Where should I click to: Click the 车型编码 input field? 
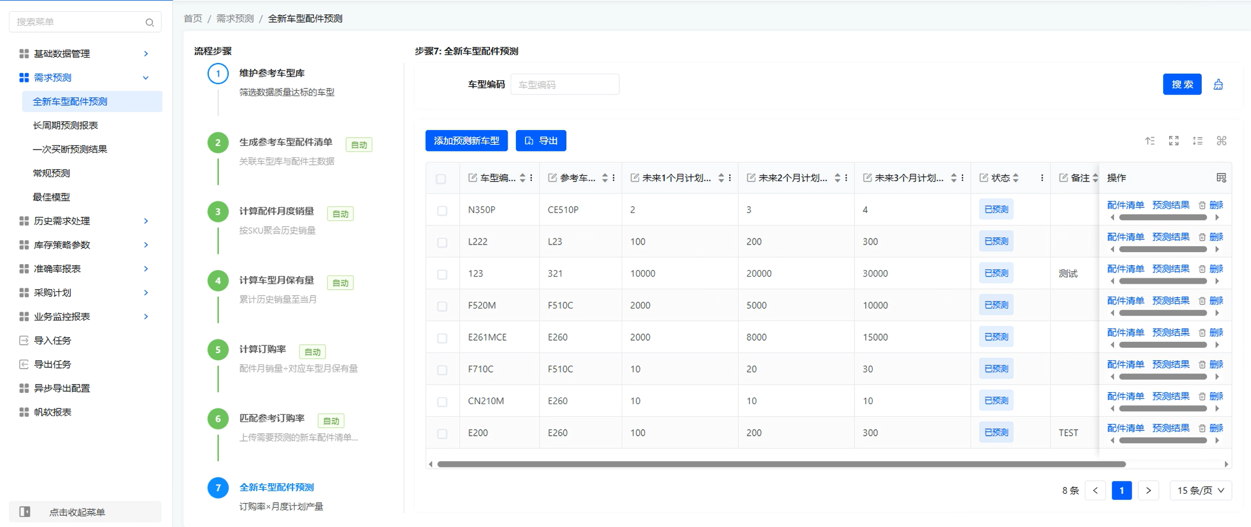564,85
